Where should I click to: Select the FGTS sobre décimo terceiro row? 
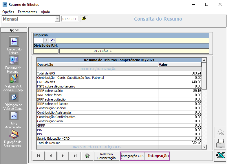coord(119,86)
